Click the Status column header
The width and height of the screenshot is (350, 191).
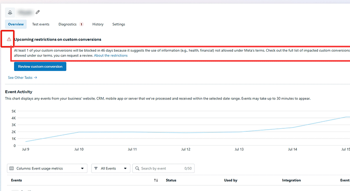[x=171, y=180]
